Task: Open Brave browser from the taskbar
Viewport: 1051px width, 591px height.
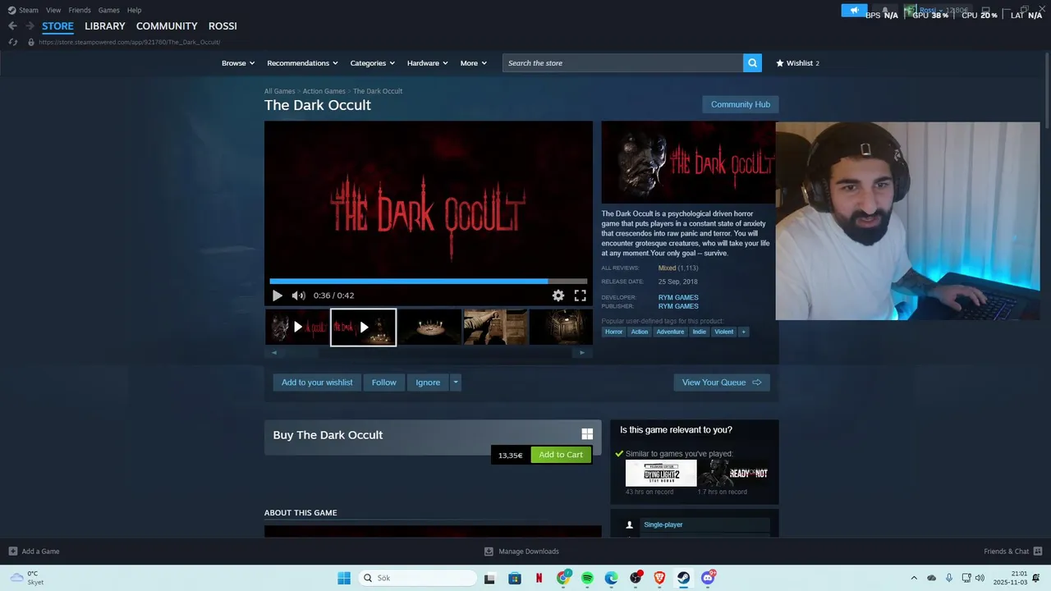Action: click(659, 578)
